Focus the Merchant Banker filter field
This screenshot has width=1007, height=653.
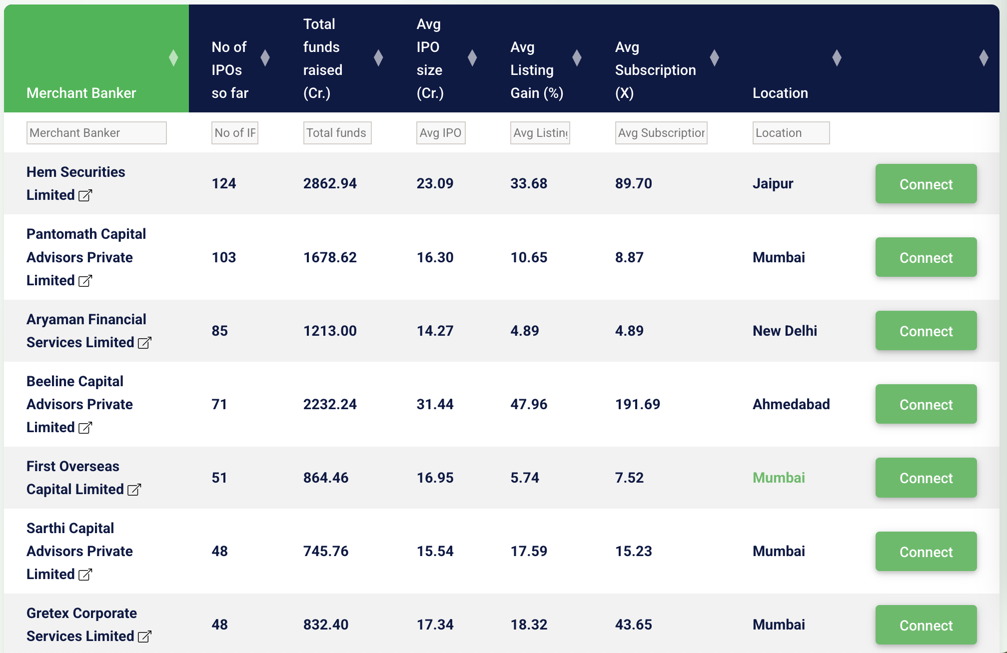point(96,133)
